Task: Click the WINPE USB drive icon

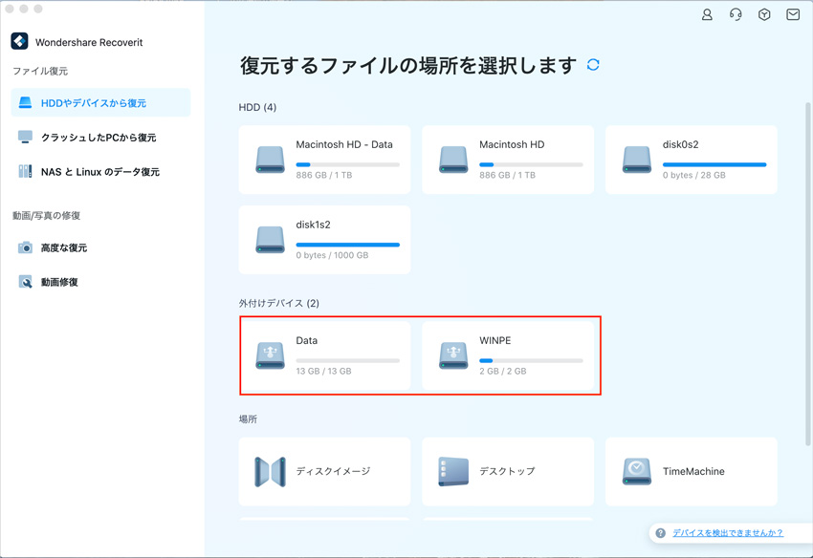Action: coord(453,355)
